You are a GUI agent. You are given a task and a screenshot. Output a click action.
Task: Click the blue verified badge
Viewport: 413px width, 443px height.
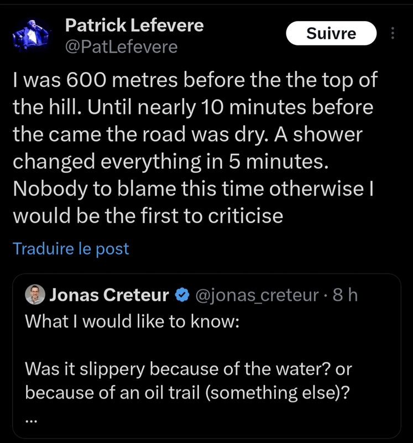click(182, 296)
